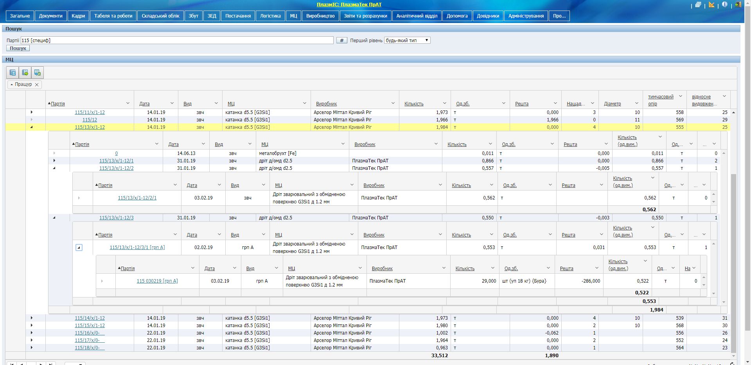Open the messages envelope icon
The width and height of the screenshot is (751, 365).
(698, 5)
